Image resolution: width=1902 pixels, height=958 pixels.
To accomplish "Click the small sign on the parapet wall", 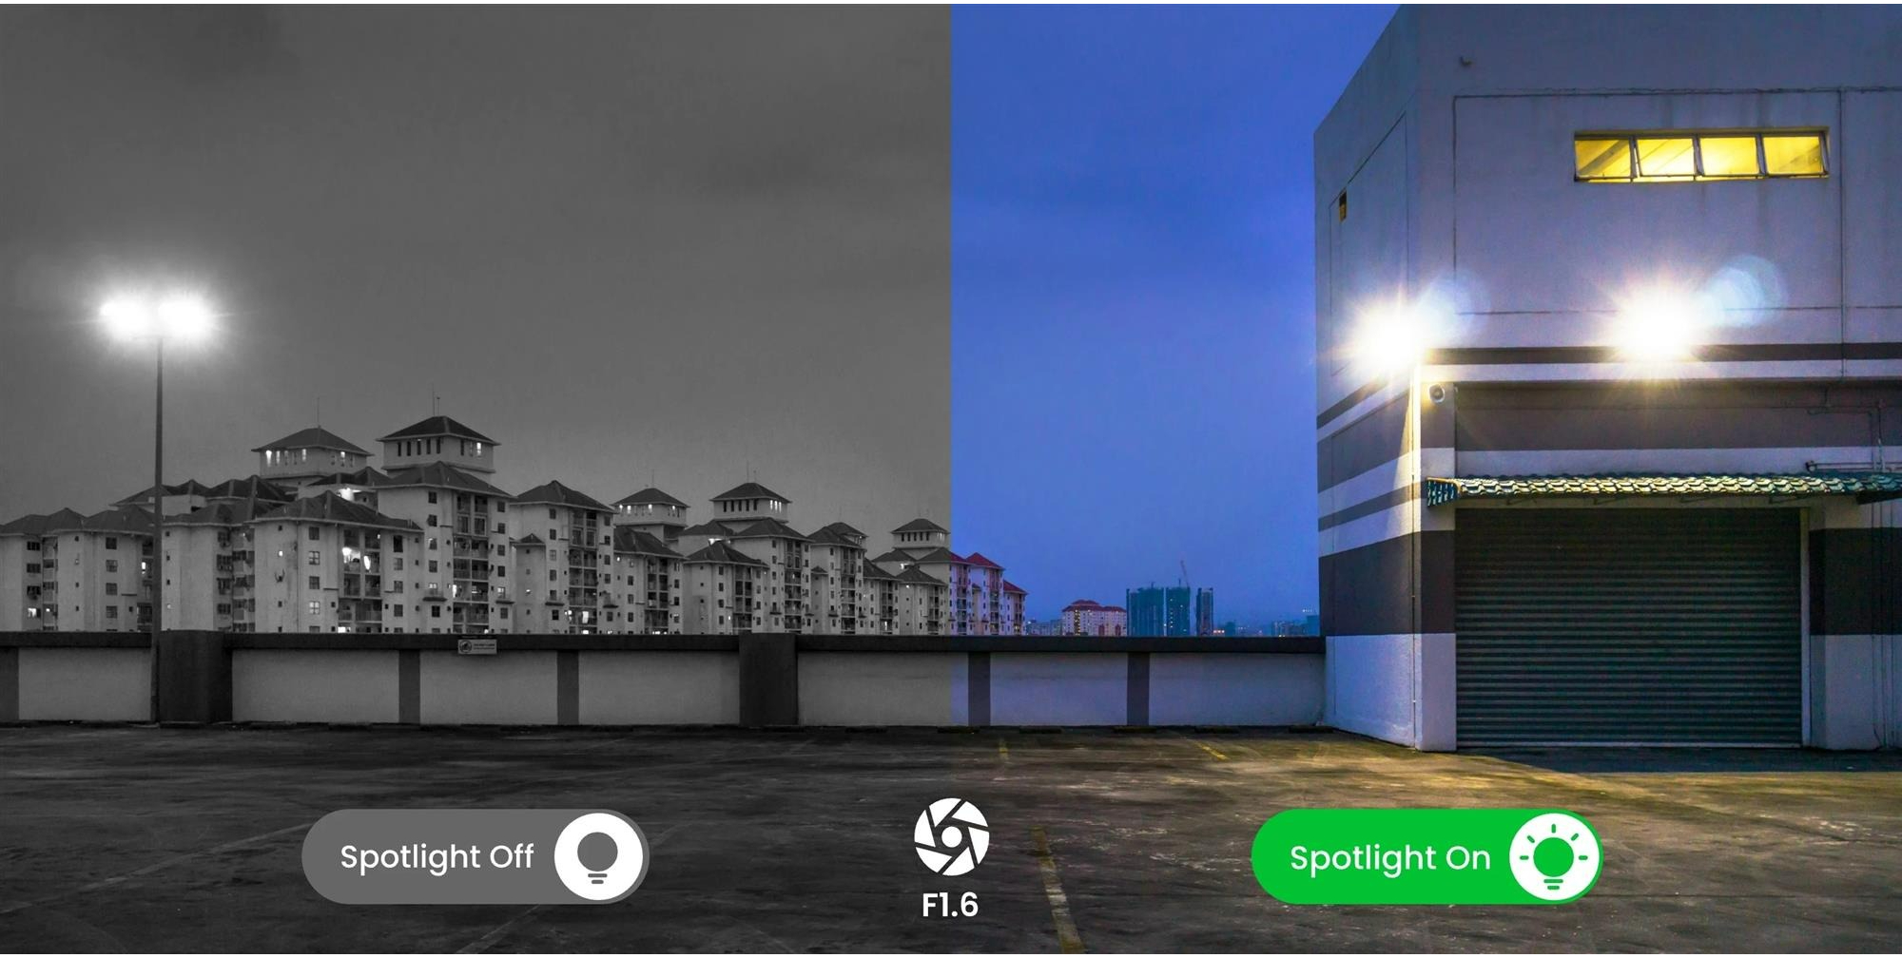I will (x=476, y=646).
